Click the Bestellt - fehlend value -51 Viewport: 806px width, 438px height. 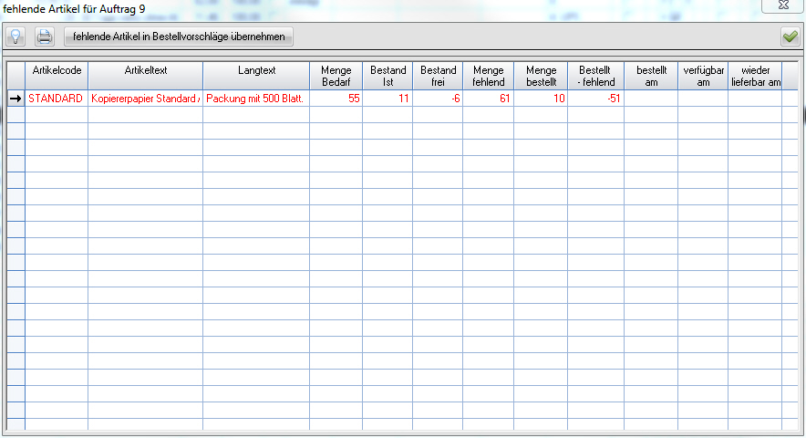[595, 99]
